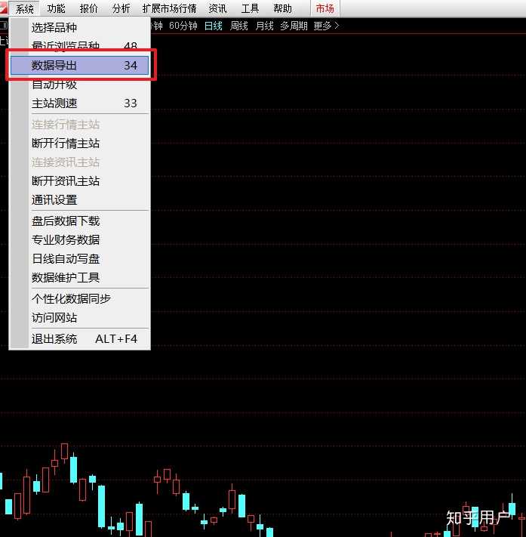Click the red app logo icon
Viewport: 526px width, 537px height.
(x=4, y=8)
